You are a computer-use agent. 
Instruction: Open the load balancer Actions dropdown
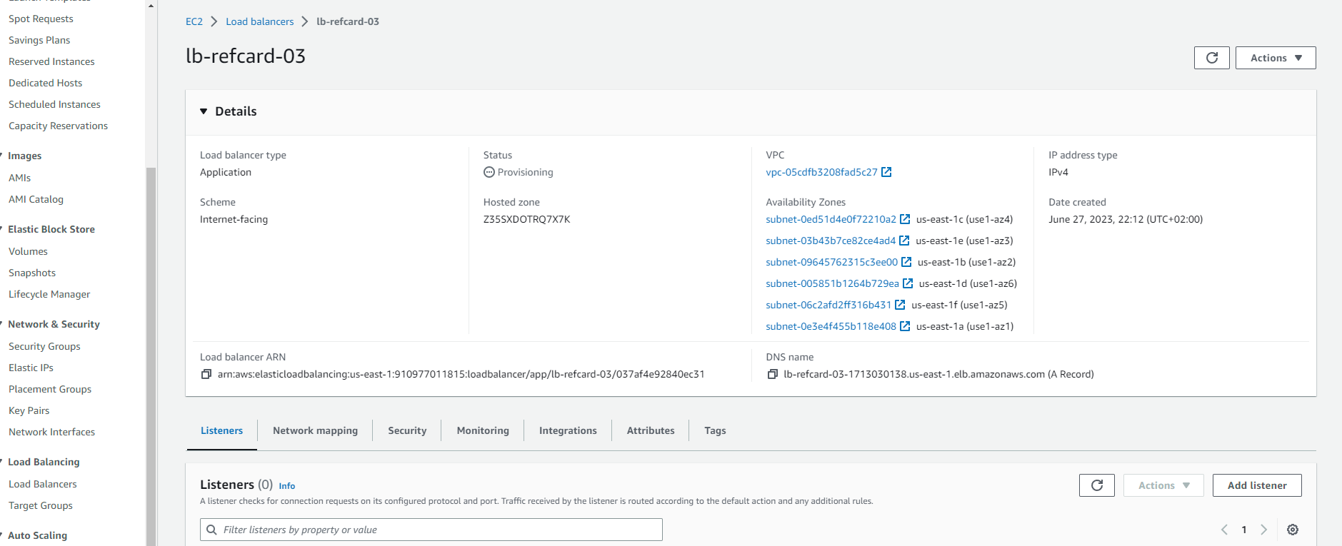click(x=1275, y=58)
